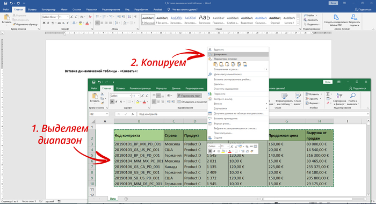Click AutoSum sigma icon in Excel ribbon
Screen dimensions: 376x204
(328, 94)
